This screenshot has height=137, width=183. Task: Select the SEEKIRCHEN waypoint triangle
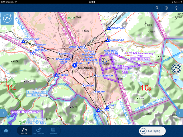(x=109, y=28)
